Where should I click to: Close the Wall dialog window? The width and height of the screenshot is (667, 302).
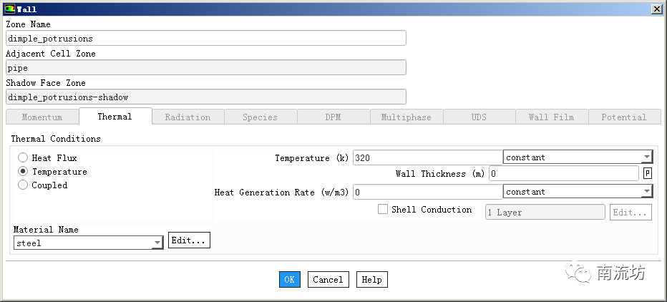point(656,9)
